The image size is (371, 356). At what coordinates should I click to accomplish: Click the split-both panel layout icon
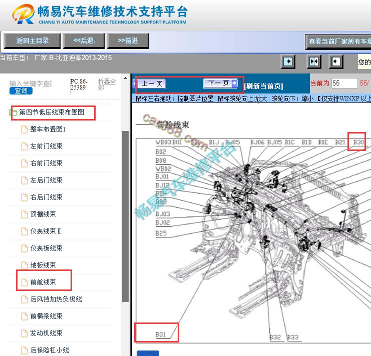point(314,61)
